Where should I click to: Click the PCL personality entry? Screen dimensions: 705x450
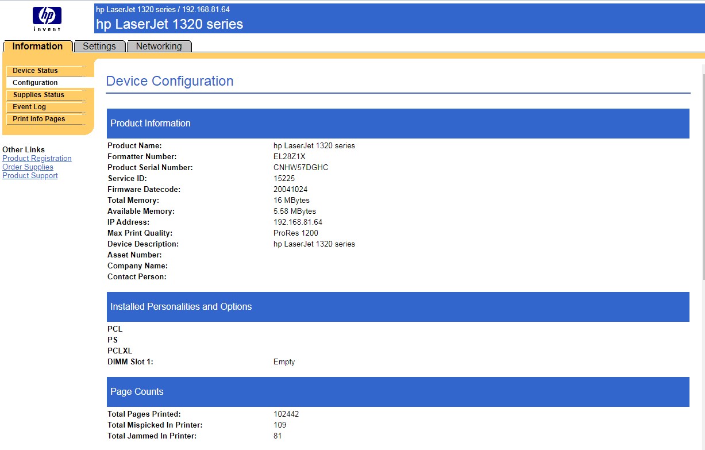[115, 329]
